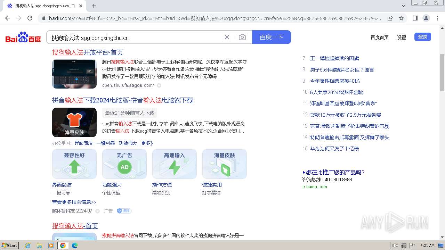Open hot topic 6人共享2024欧洲杯金靴

coord(337,92)
